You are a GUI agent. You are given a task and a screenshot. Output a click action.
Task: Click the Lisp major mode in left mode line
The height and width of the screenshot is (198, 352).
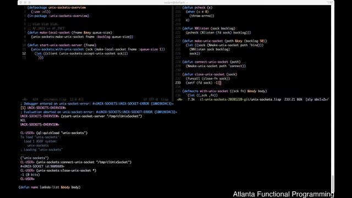(x=164, y=100)
